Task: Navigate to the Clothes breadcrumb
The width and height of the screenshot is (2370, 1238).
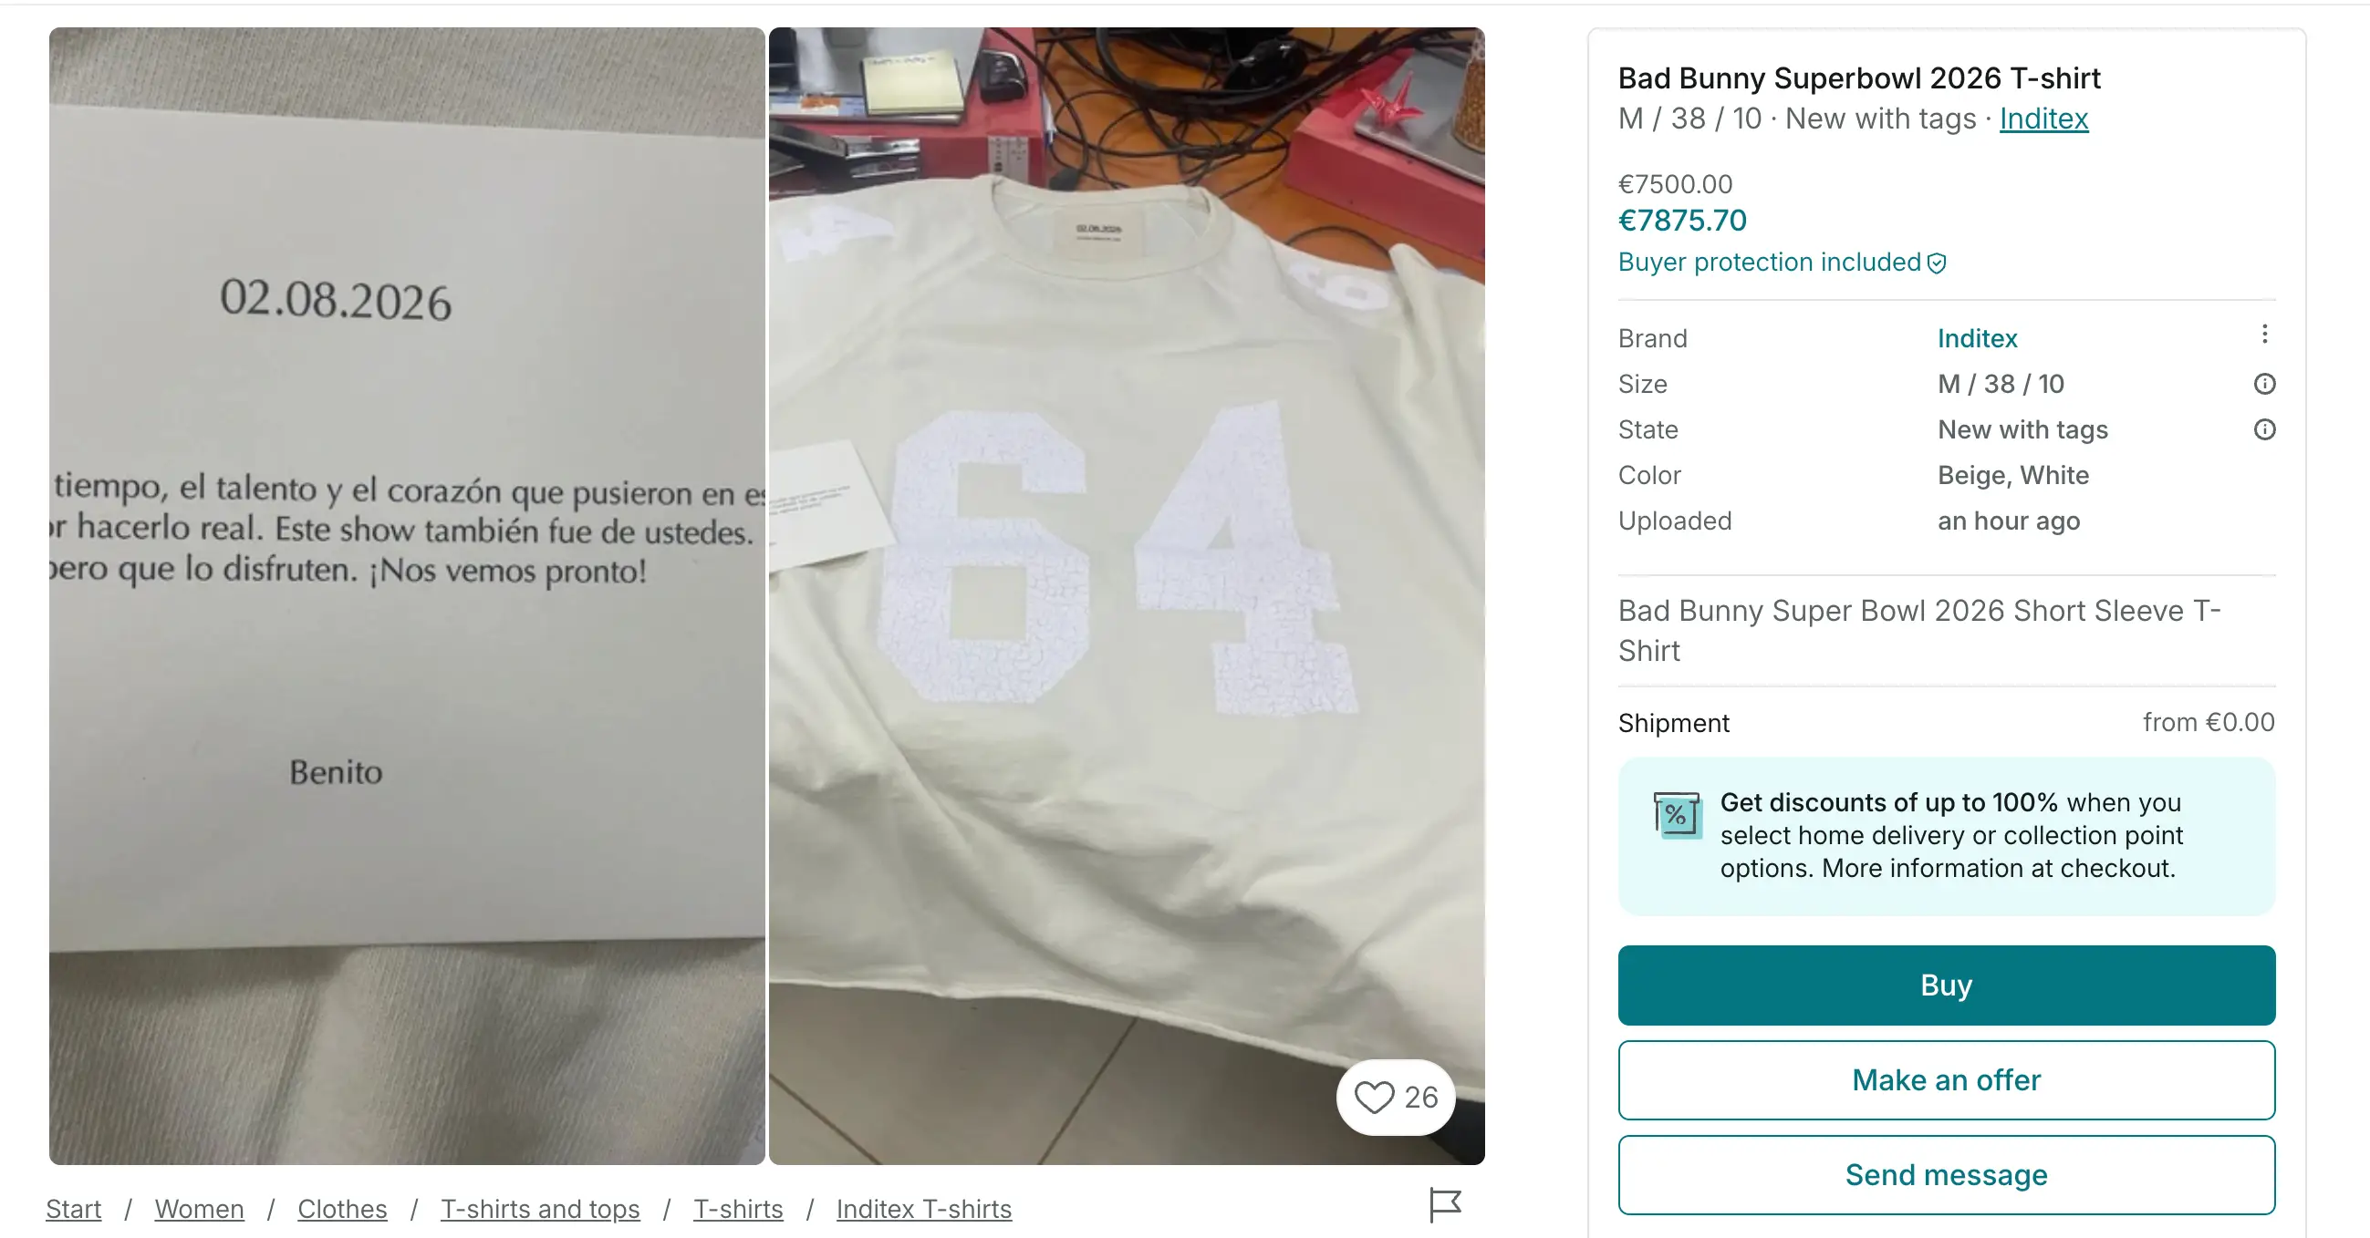Action: (x=341, y=1209)
